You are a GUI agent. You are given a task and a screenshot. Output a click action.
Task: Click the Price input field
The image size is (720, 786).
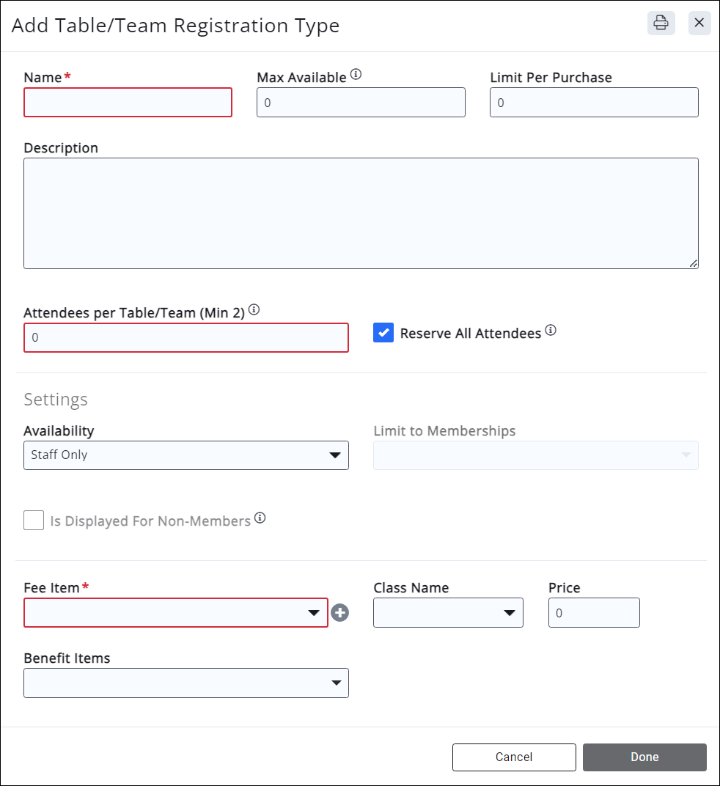(594, 613)
